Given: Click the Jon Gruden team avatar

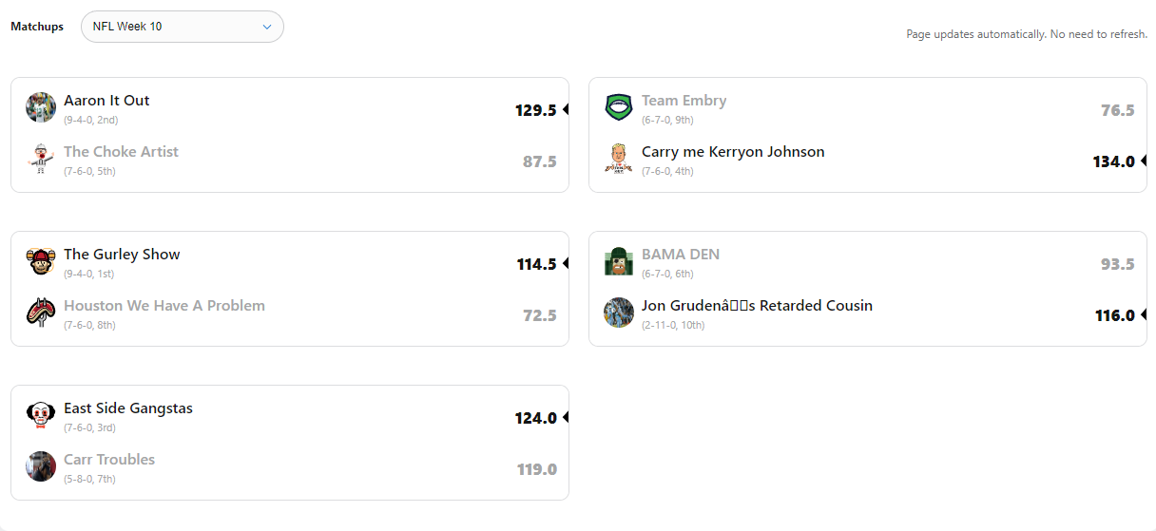Looking at the screenshot, I should 619,313.
